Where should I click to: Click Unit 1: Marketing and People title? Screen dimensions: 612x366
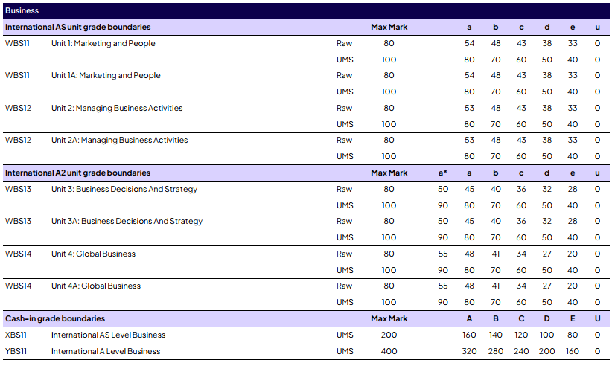(103, 43)
